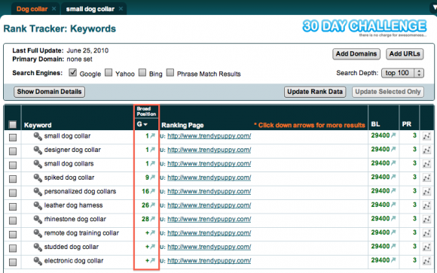This screenshot has width=437, height=273.
Task: Close the Dog collar tab
Action: tap(54, 8)
